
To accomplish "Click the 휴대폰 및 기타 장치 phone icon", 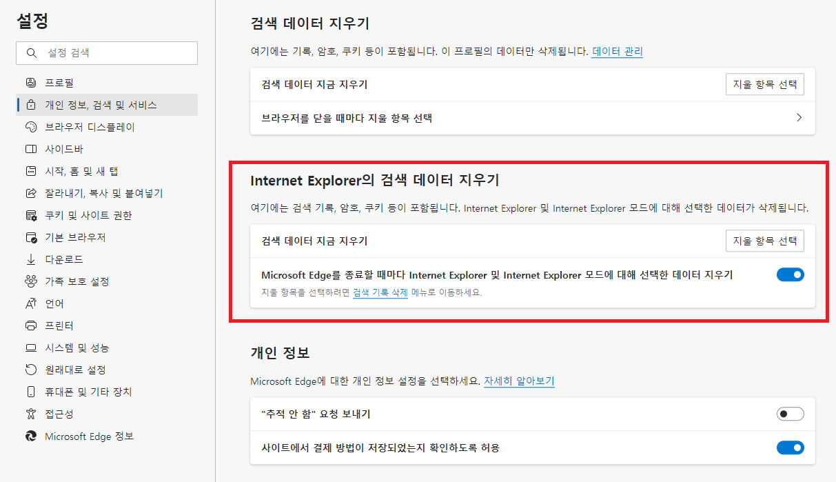I will tap(30, 392).
